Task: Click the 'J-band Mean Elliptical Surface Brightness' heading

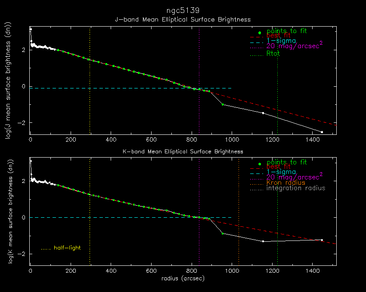Action: (183, 19)
